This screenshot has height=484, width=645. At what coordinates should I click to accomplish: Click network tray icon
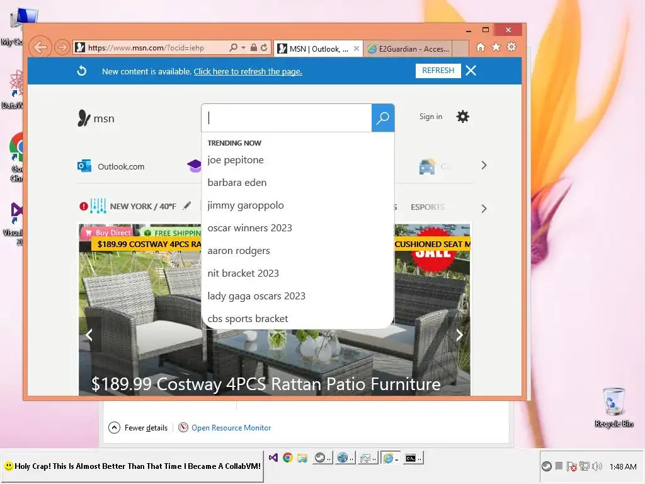[x=584, y=466]
